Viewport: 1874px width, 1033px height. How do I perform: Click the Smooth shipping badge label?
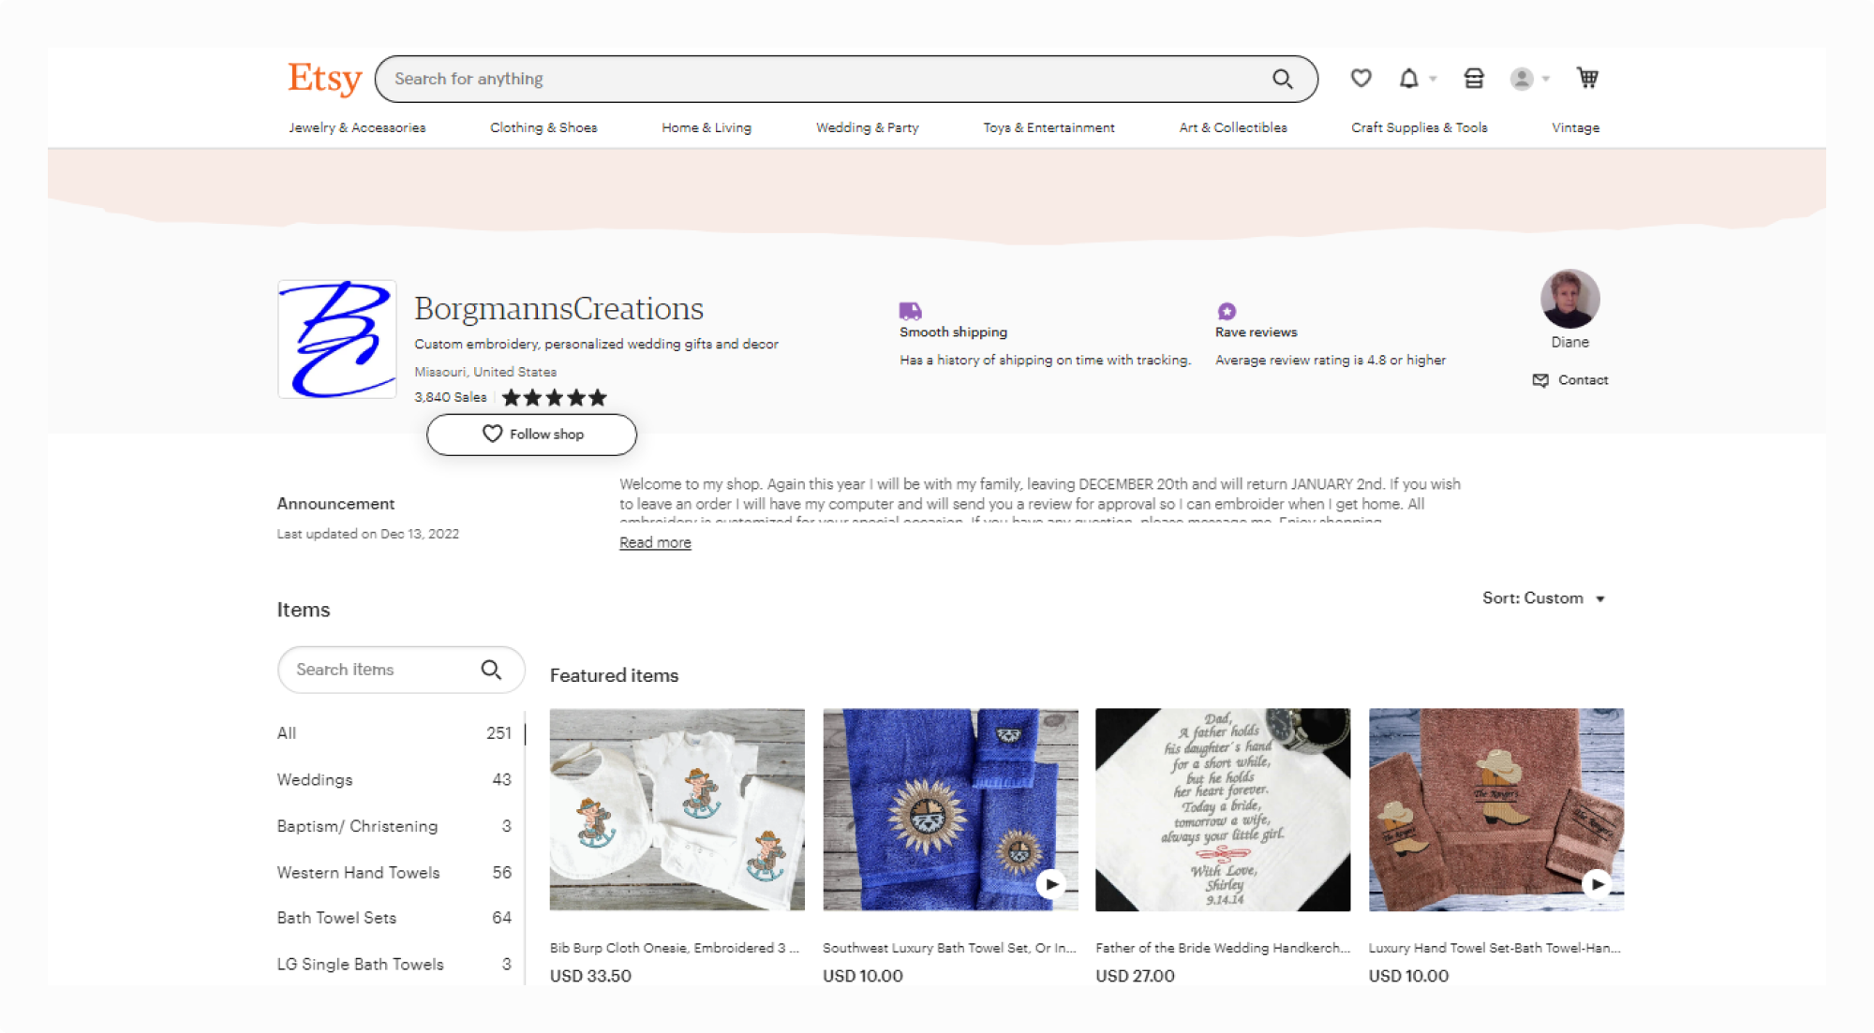click(953, 332)
